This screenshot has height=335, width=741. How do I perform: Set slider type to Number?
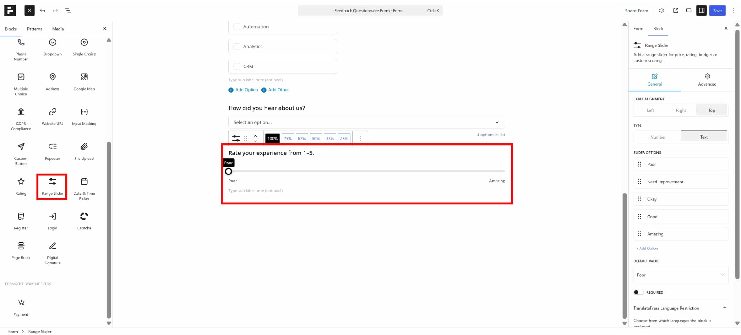pos(658,137)
